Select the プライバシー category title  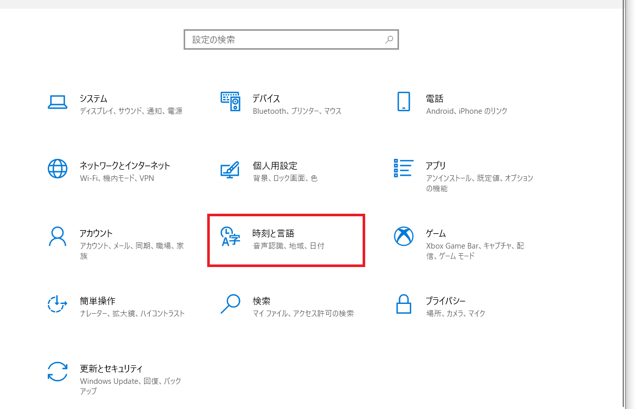445,301
